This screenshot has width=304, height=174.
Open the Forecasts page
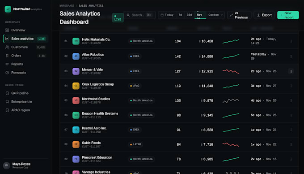[25, 73]
